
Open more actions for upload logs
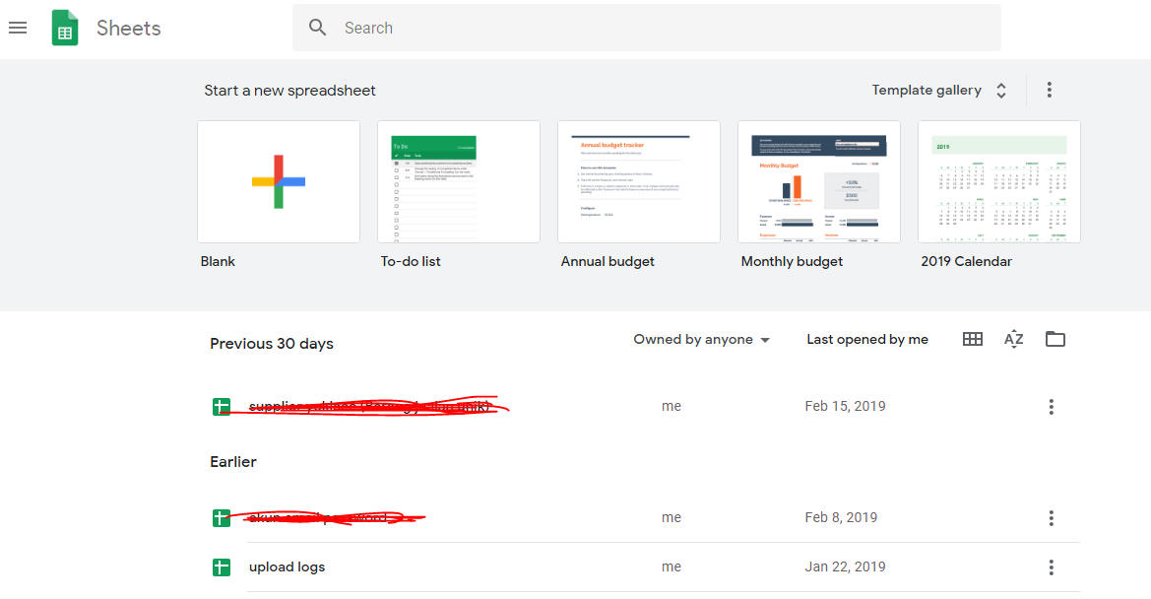(x=1051, y=566)
